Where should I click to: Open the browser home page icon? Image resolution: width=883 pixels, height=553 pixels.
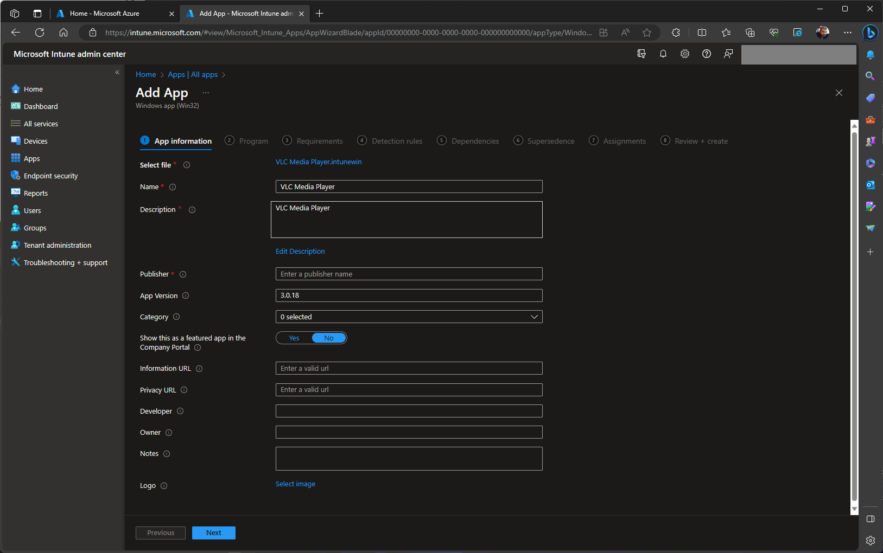coord(63,33)
